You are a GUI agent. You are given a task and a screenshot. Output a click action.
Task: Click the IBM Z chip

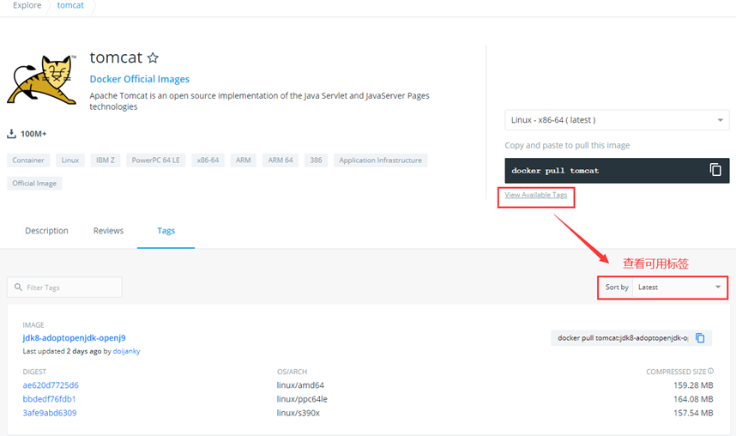pos(106,160)
